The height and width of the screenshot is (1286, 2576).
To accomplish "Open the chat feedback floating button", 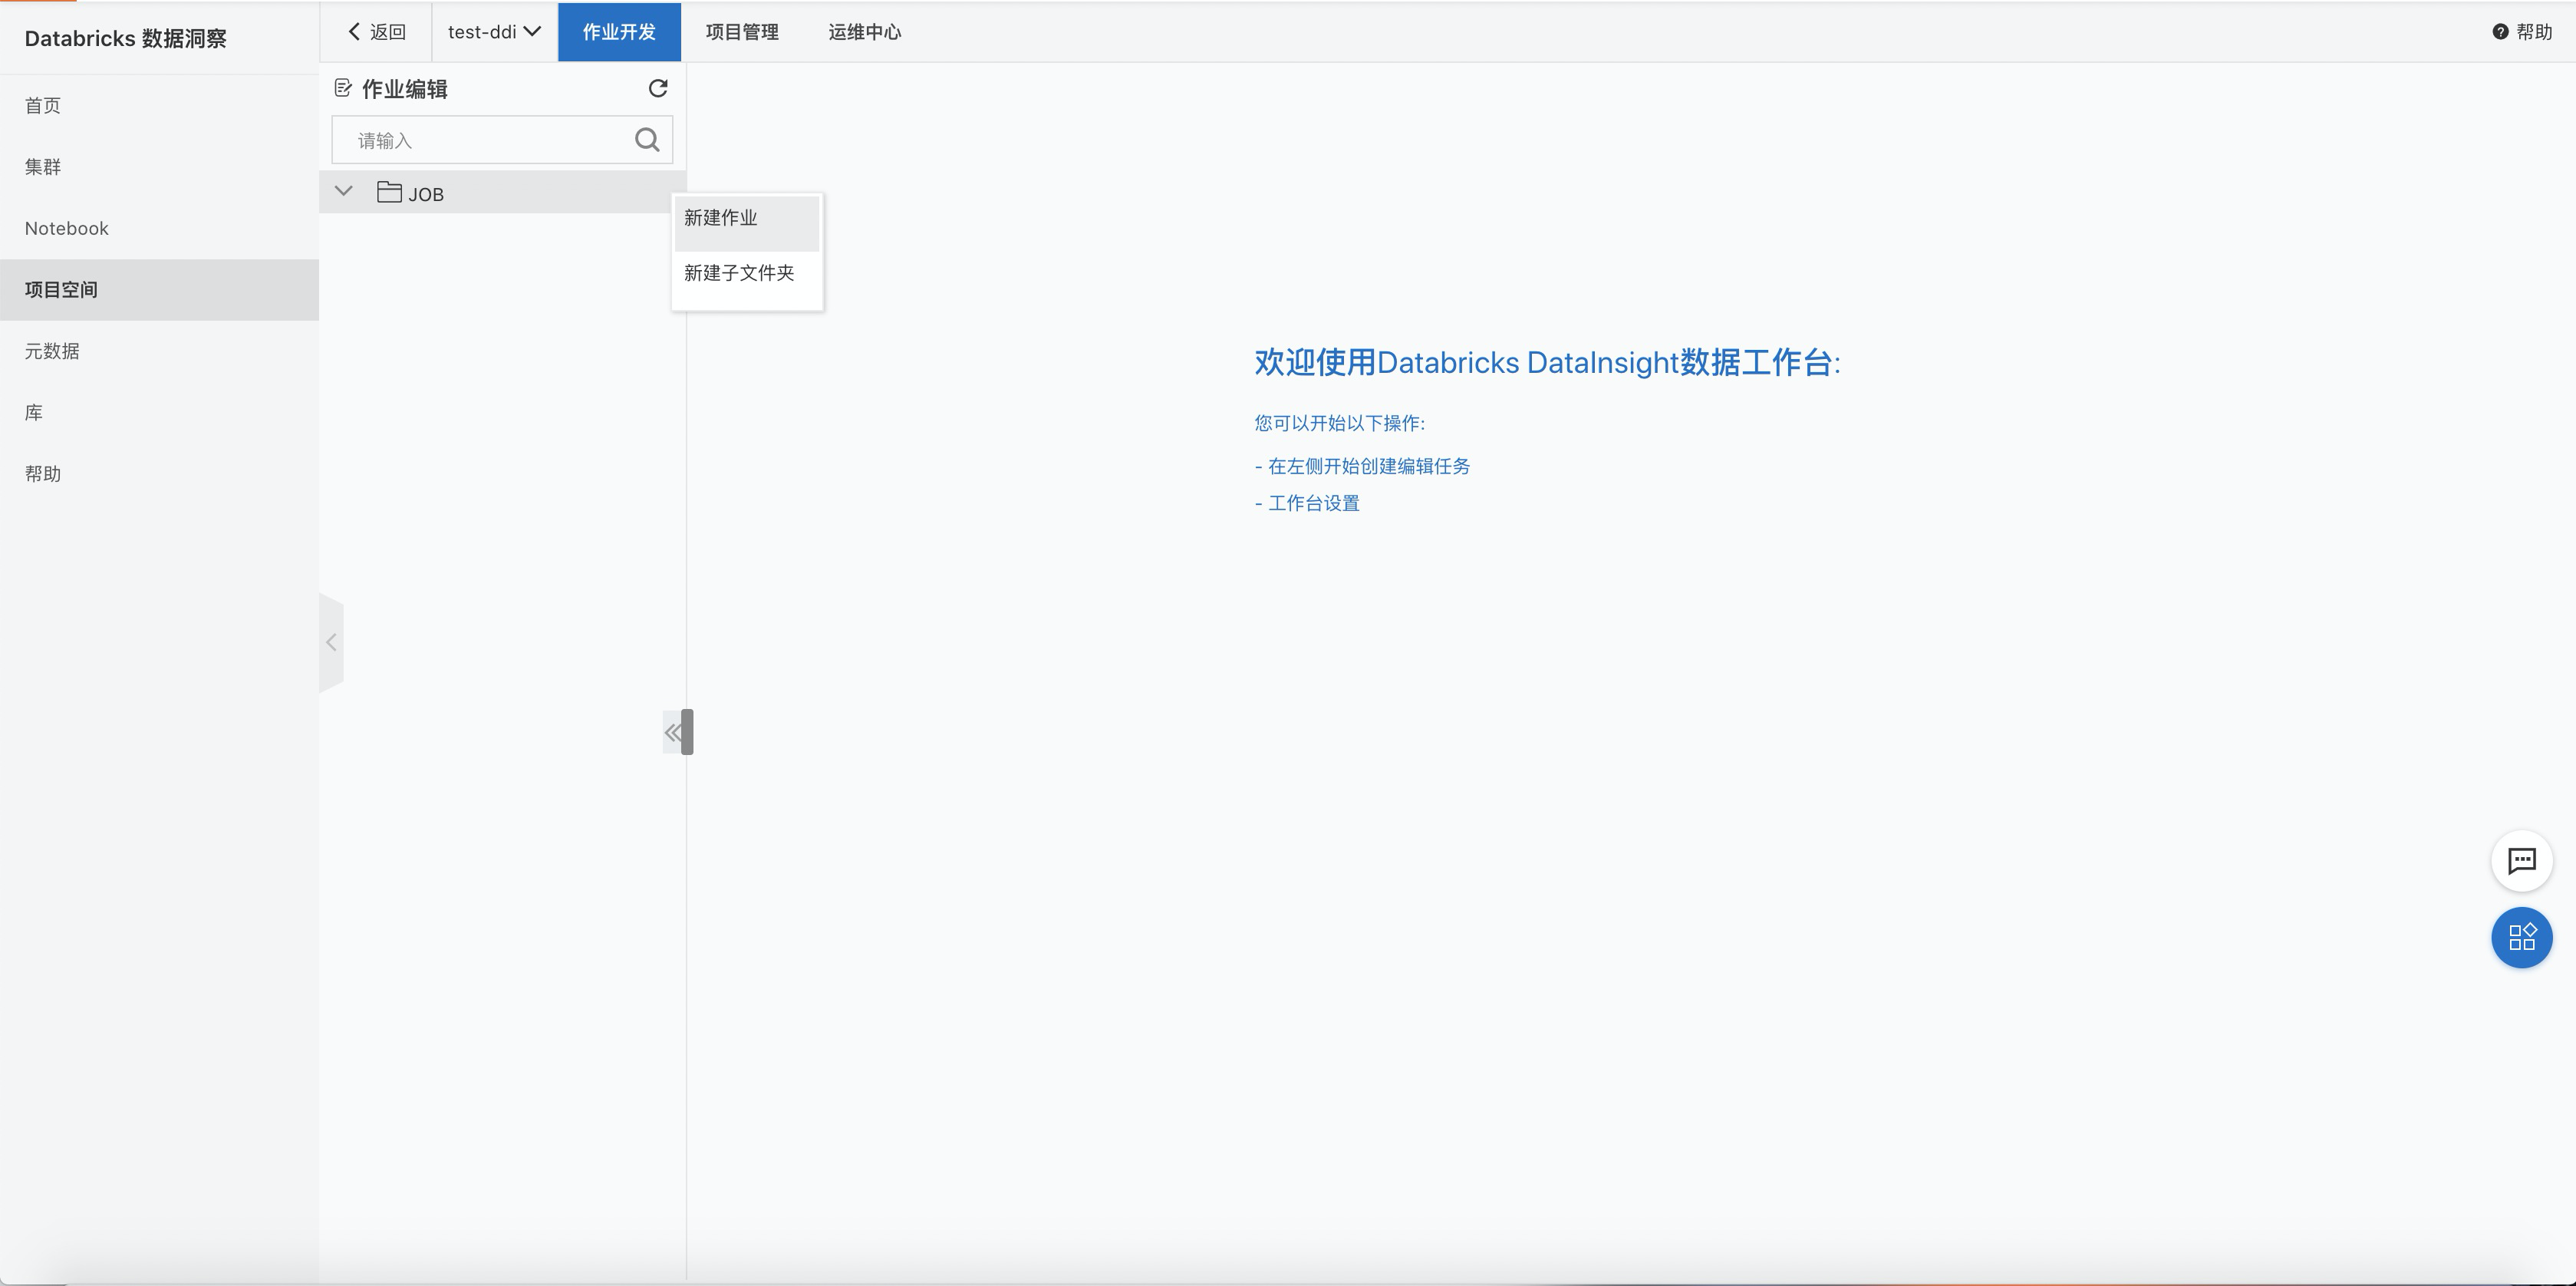I will coord(2521,861).
